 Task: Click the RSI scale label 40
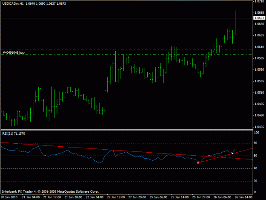coord(255,168)
